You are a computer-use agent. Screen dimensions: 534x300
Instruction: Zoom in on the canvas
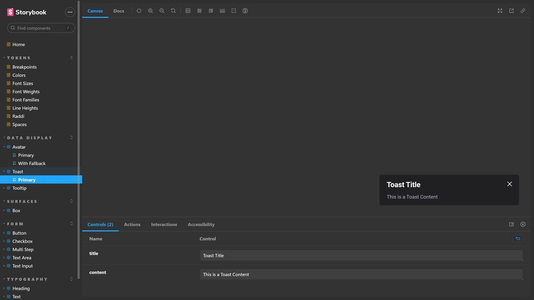(150, 11)
